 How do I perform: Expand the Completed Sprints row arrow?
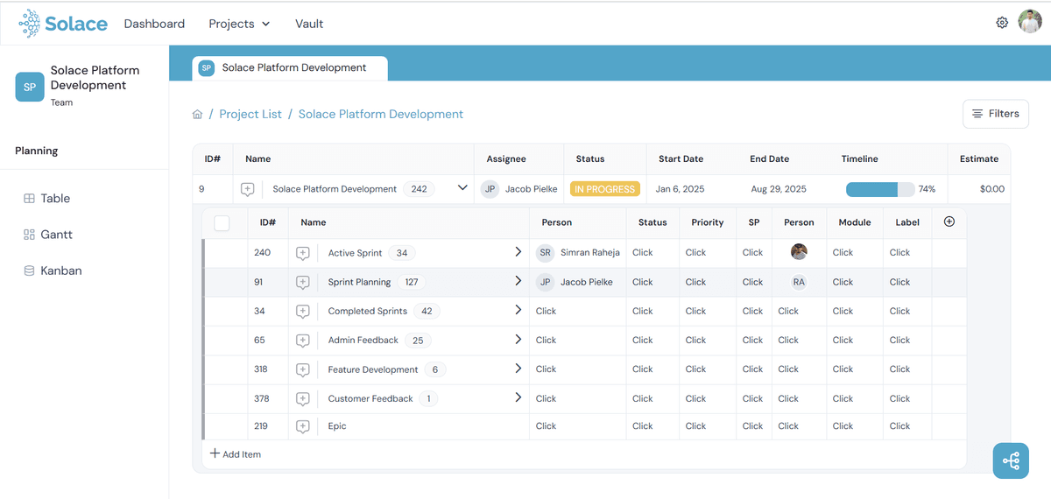pyautogui.click(x=518, y=310)
